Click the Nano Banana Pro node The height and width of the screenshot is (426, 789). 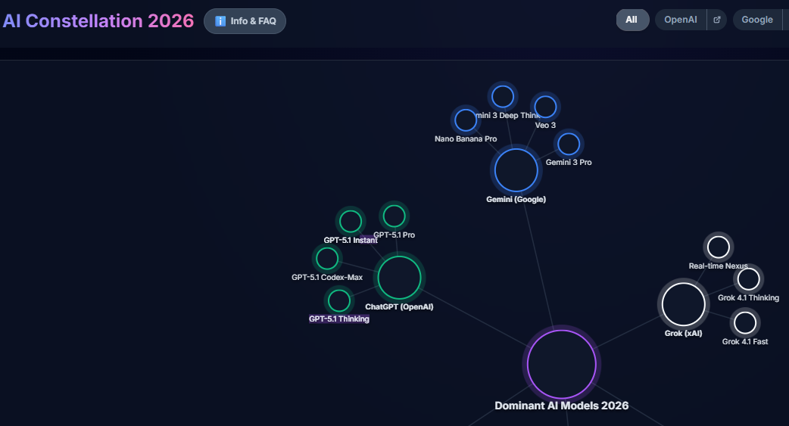[466, 120]
